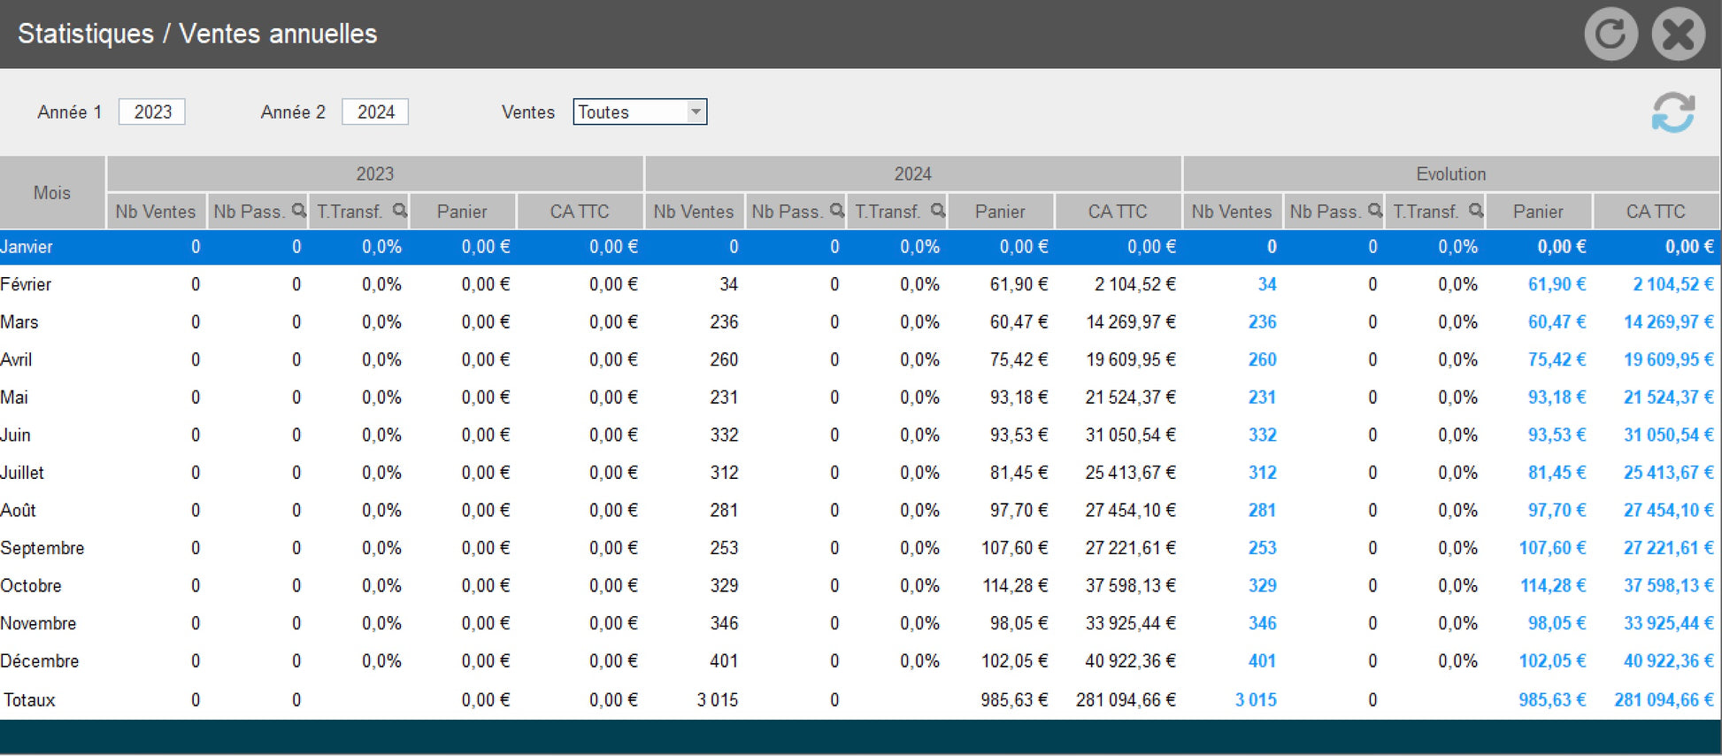Select the Mars row label
Screen dimensions: 1722x756
pyautogui.click(x=19, y=322)
